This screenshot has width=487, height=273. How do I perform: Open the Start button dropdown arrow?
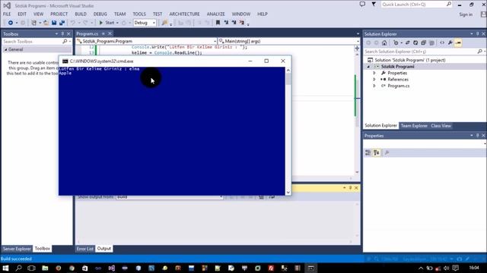(117, 23)
